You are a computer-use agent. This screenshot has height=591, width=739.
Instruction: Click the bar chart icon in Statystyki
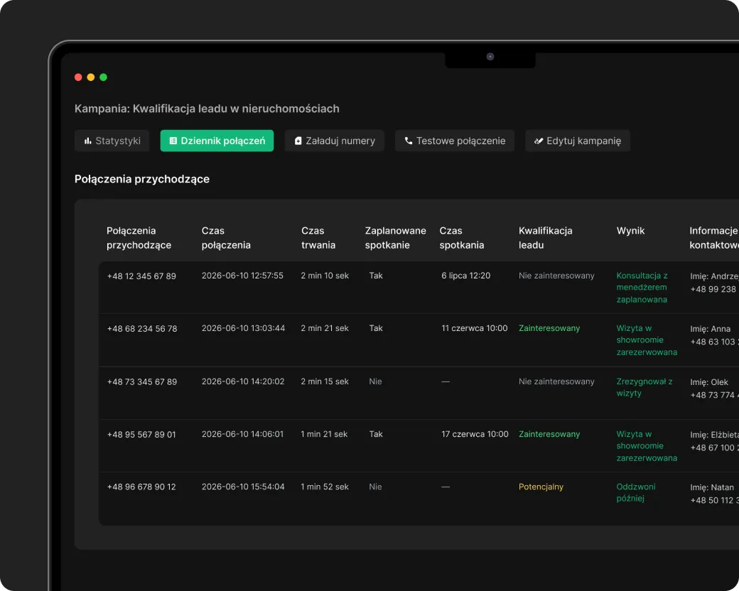coord(87,141)
